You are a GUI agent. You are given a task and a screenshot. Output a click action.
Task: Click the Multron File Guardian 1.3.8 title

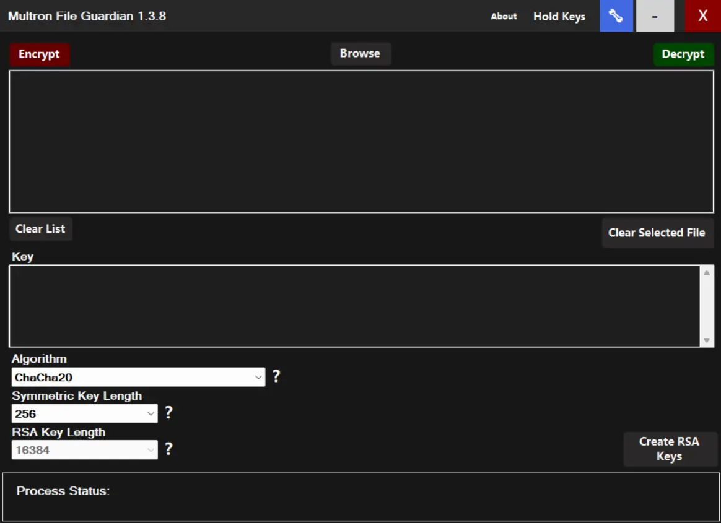(x=87, y=16)
